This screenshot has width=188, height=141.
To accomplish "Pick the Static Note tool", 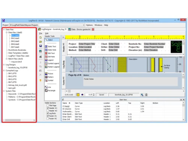I will click(x=50, y=50).
